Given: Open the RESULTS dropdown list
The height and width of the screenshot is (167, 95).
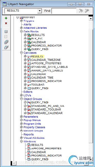Looking at the screenshot, I should 40,11.
